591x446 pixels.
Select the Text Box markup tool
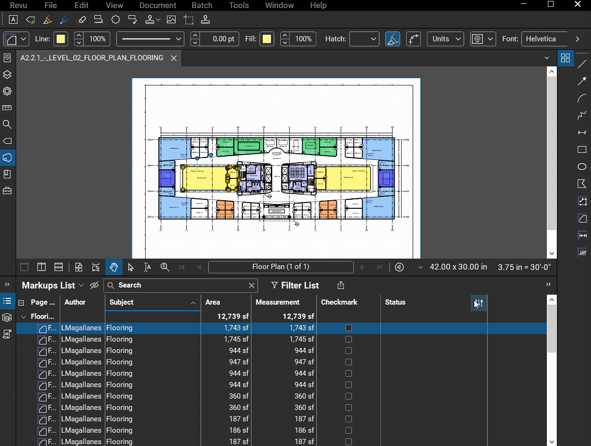[13, 19]
